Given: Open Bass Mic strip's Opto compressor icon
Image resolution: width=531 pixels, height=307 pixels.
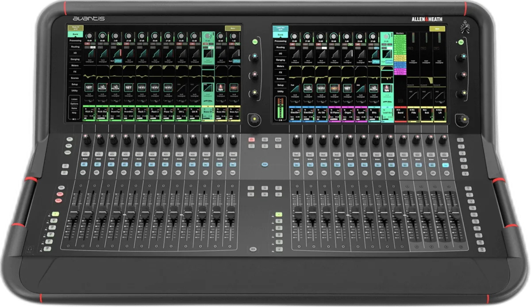Looking at the screenshot, I should (221, 88).
